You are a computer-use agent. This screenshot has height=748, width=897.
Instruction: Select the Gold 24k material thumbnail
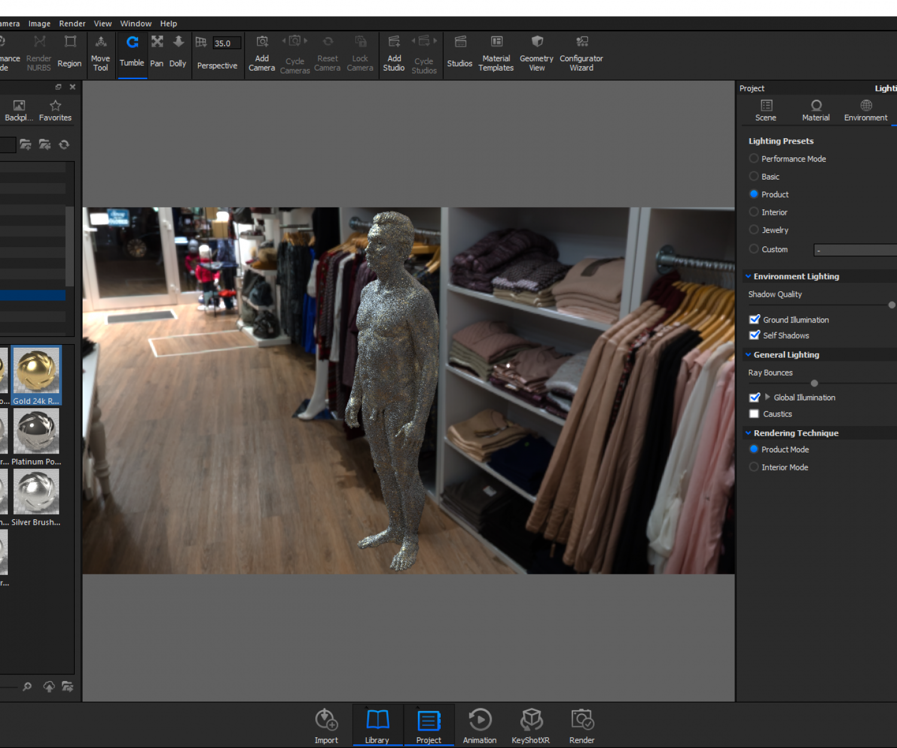click(x=36, y=371)
